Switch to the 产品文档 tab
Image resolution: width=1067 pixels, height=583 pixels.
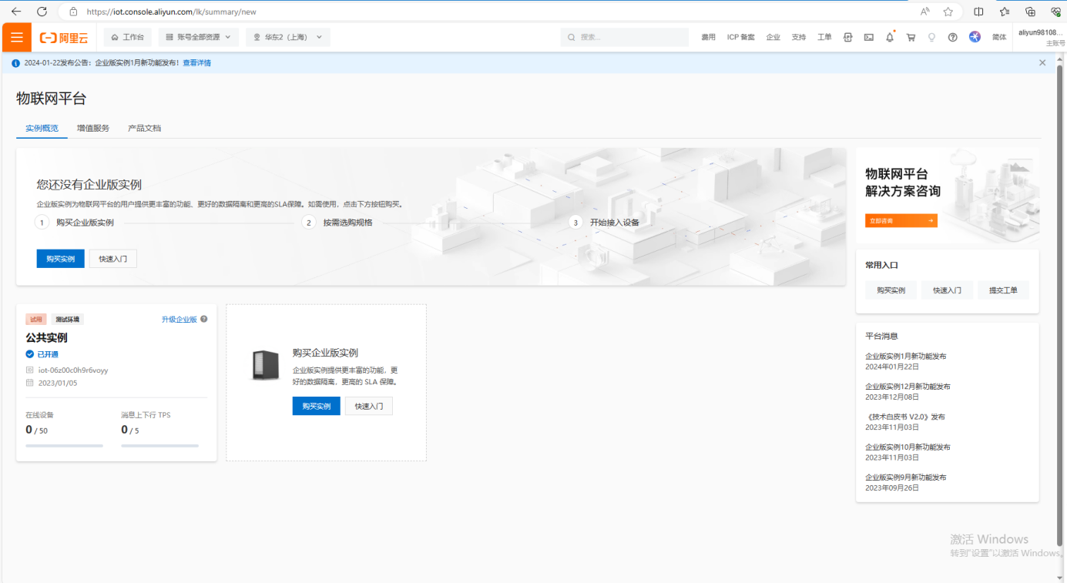point(145,129)
